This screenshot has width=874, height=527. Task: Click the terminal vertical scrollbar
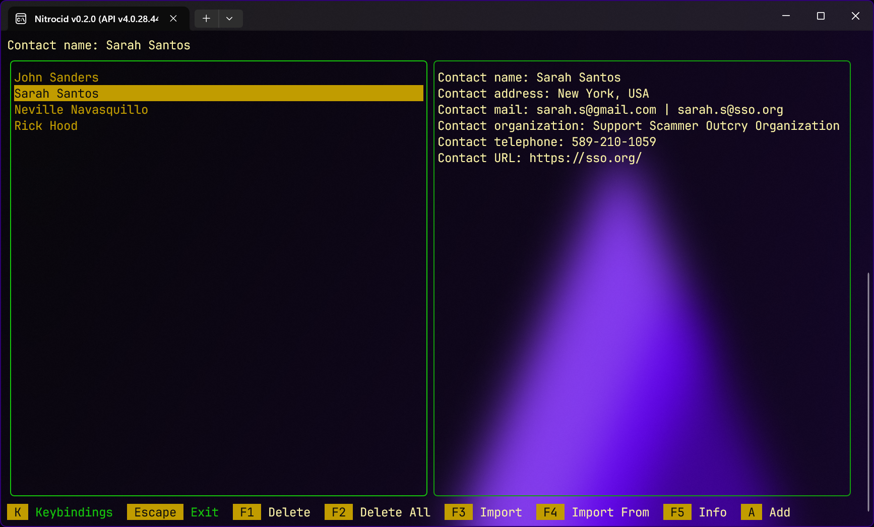point(868,393)
